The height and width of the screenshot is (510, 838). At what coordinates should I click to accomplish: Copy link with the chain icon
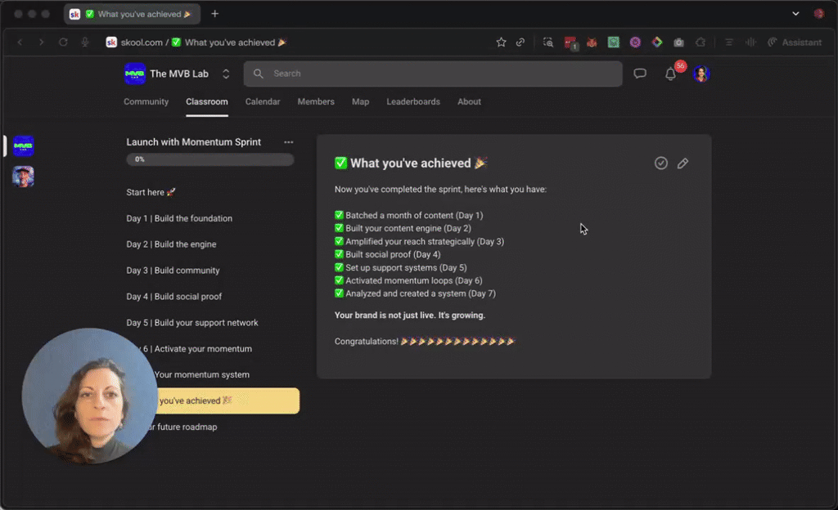[x=520, y=42]
